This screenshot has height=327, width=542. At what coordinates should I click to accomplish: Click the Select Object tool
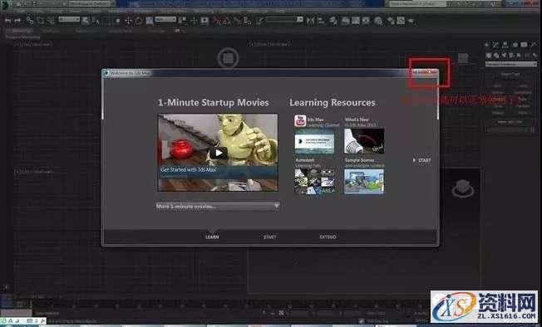(x=85, y=21)
